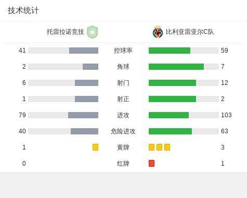
Task: Click the 射正 stat label
Action: (123, 99)
